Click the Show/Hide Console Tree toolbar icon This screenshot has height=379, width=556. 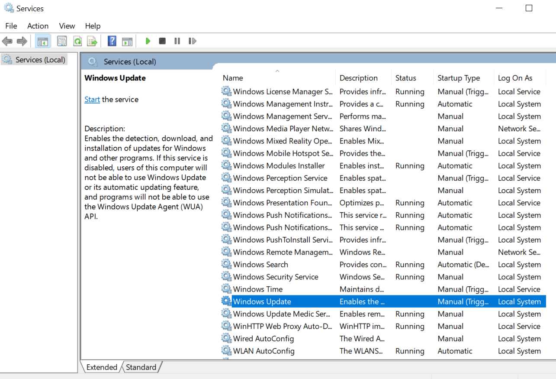(42, 41)
